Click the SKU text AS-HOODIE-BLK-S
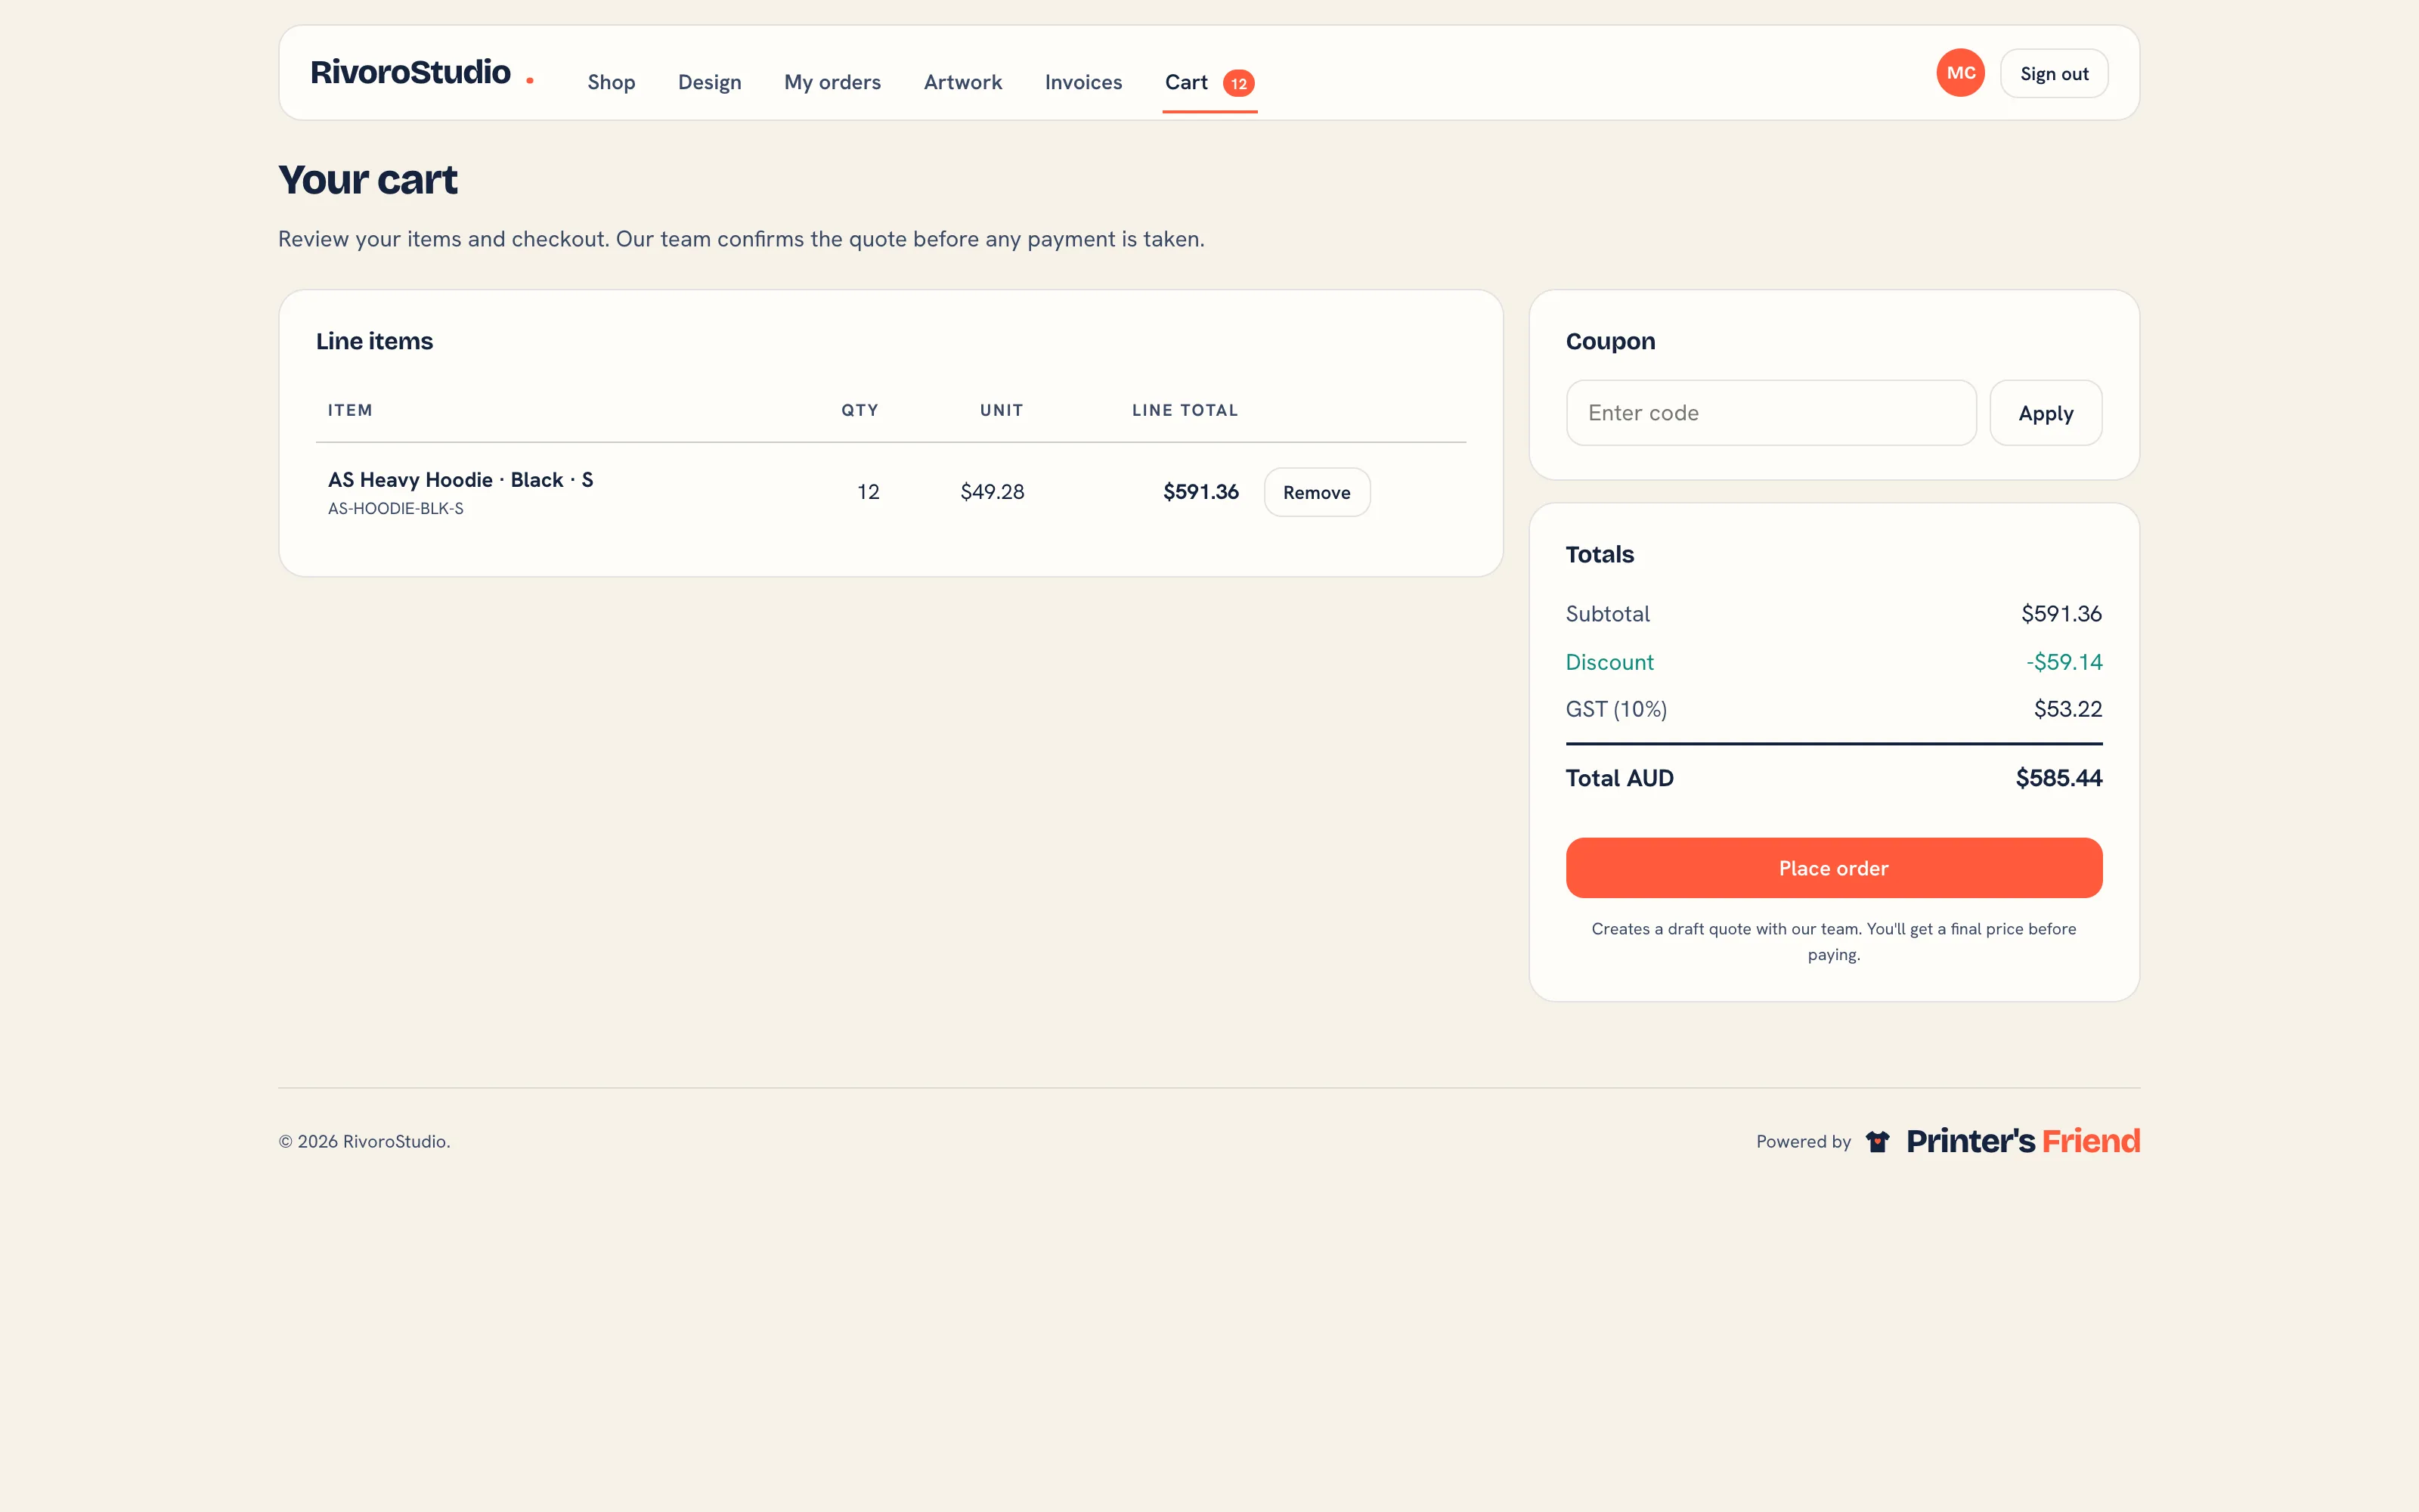This screenshot has width=2419, height=1512. (395, 508)
